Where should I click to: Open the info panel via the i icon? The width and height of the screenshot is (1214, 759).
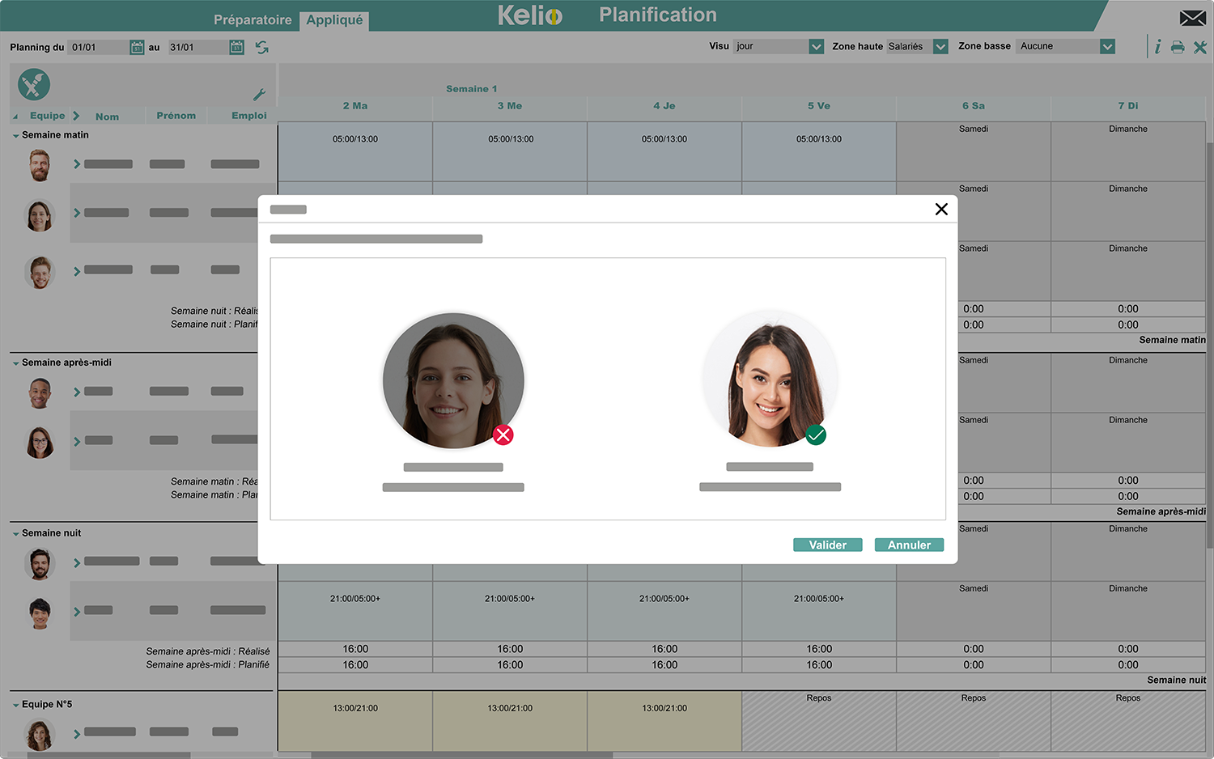(1157, 47)
